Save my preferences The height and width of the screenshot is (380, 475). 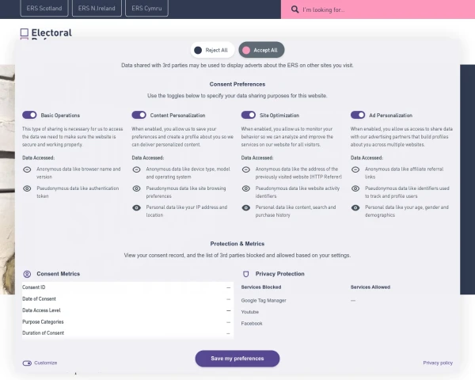point(237,359)
